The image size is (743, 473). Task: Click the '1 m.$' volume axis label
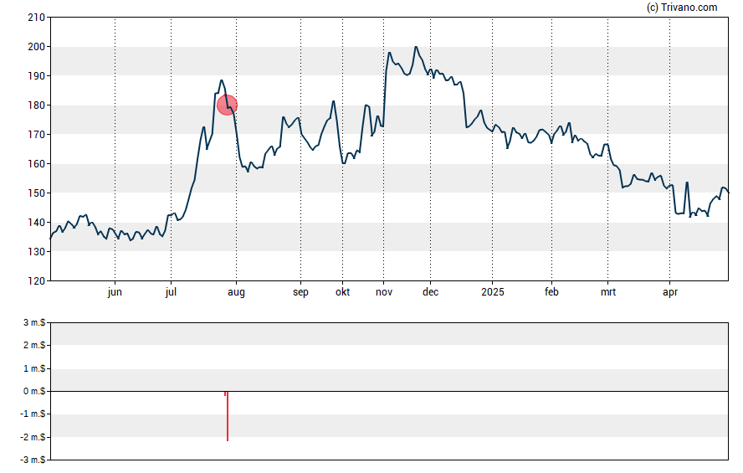[x=34, y=368]
